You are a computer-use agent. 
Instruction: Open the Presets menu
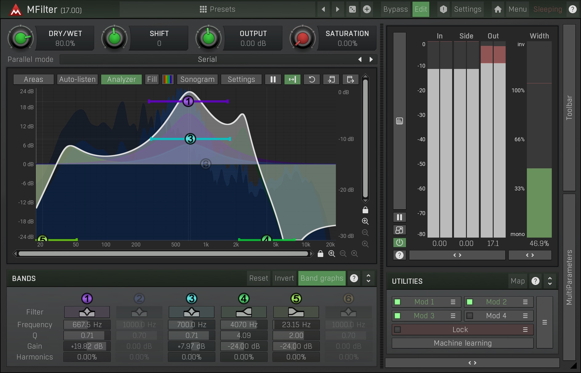(x=217, y=9)
